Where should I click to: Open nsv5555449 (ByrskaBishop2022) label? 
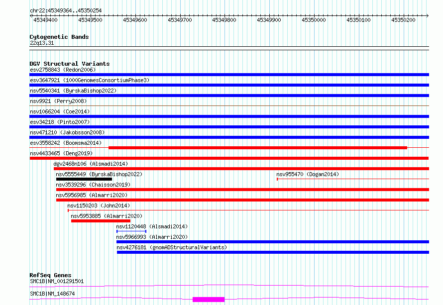(x=99, y=174)
